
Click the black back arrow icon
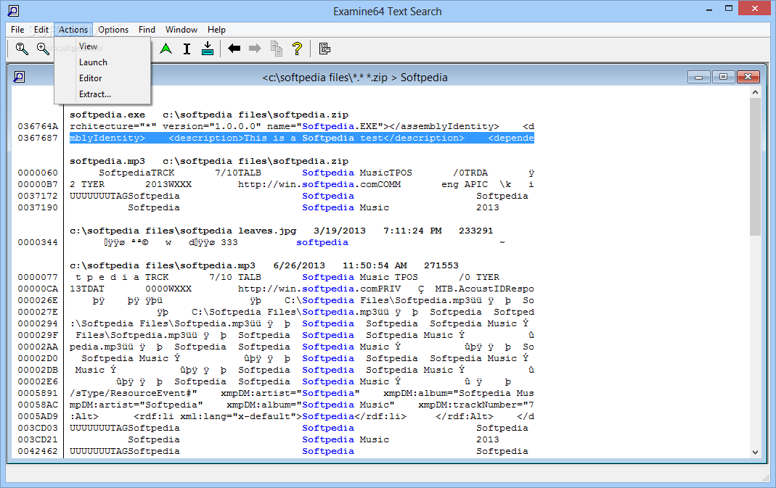(234, 49)
